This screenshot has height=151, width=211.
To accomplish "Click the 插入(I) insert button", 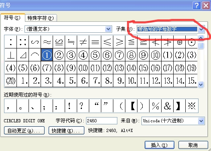I will [160, 145].
